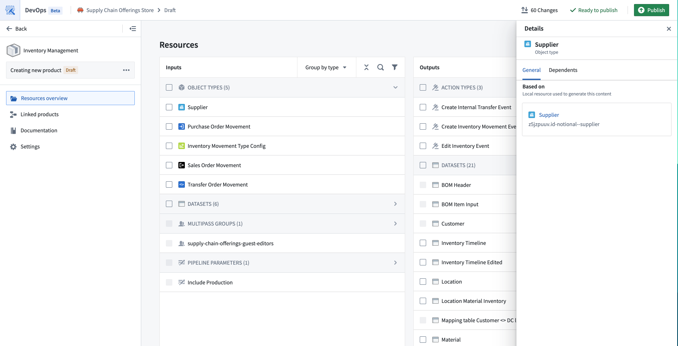Check the Inventory Timeline output checkbox
The image size is (678, 346).
pyautogui.click(x=423, y=243)
